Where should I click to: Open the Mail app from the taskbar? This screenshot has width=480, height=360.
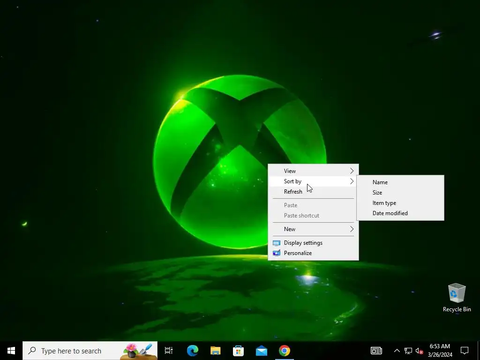pyautogui.click(x=262, y=351)
